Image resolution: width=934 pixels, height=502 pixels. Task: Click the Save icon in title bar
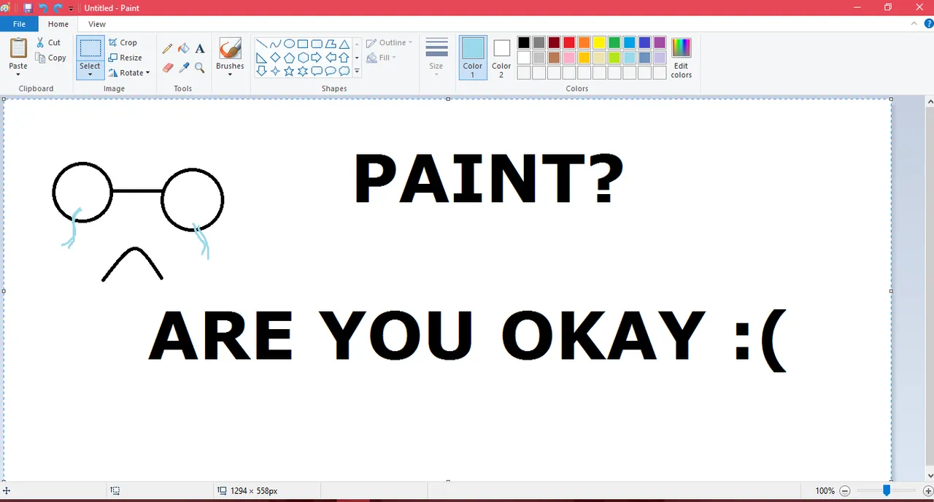pos(28,8)
